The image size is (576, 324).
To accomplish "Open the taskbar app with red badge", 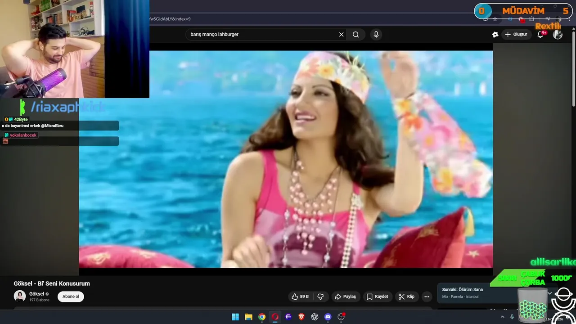I will [341, 317].
